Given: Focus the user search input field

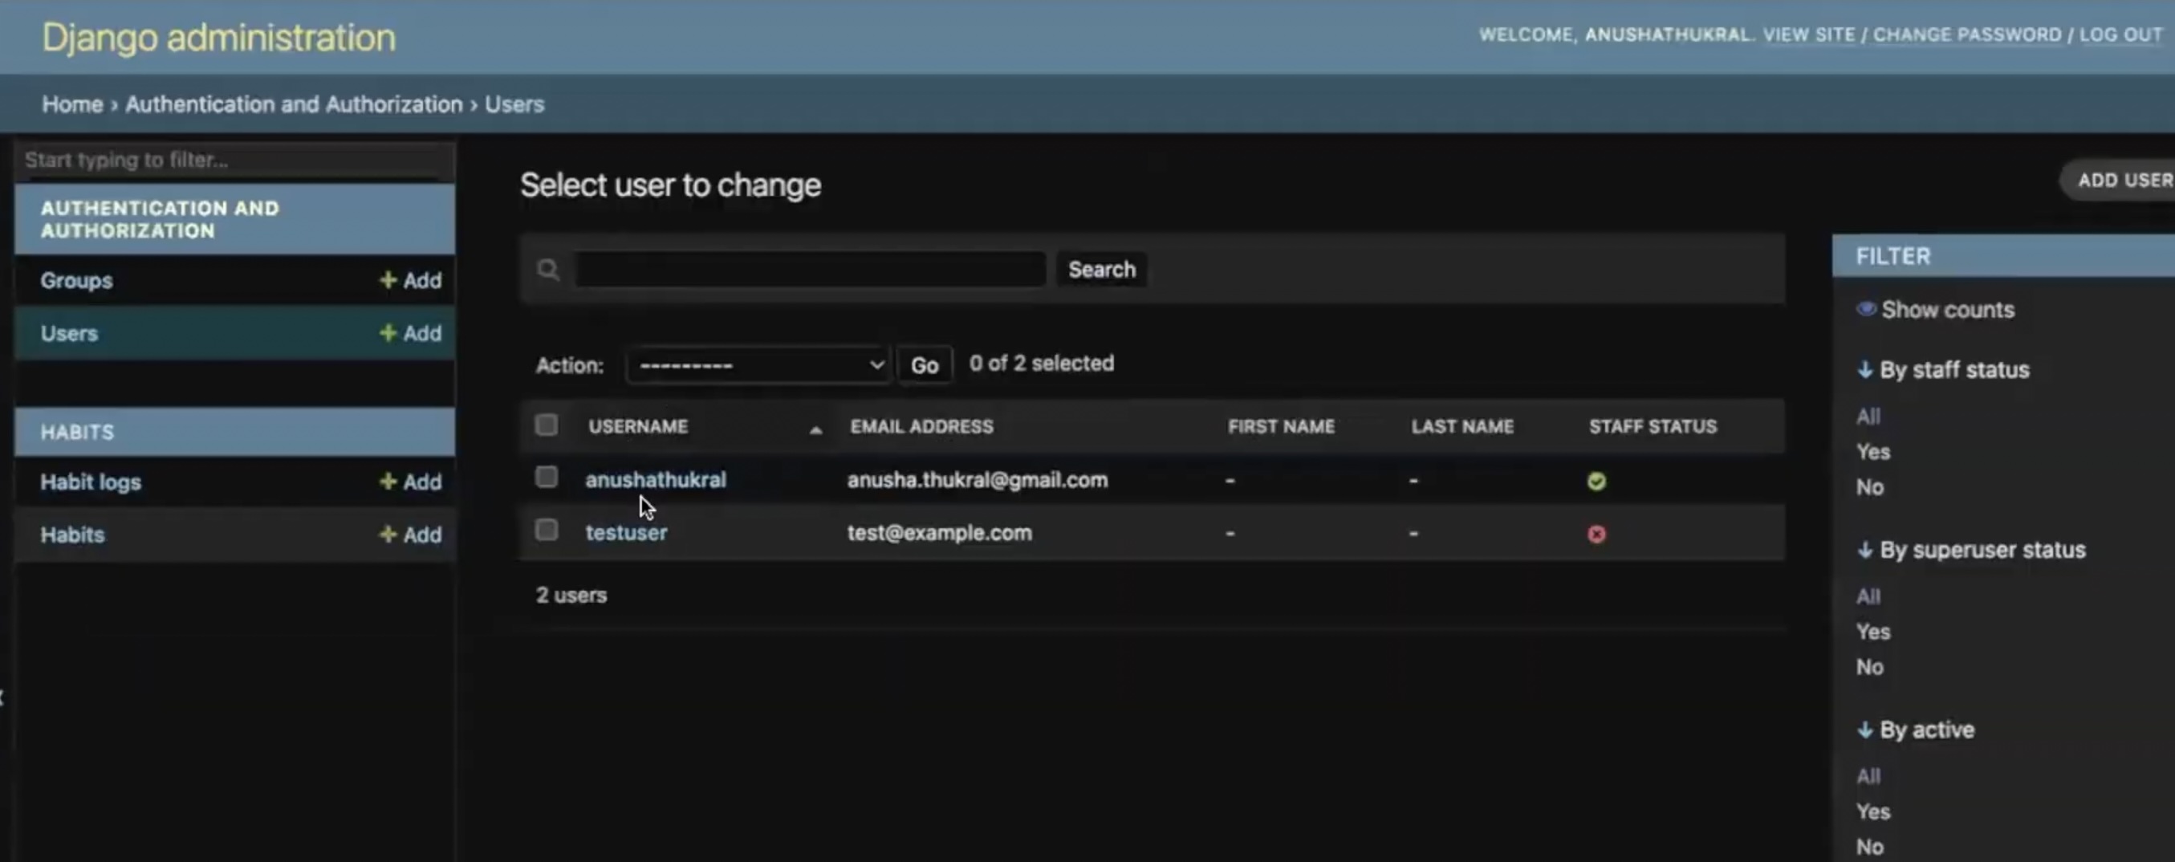Looking at the screenshot, I should [x=810, y=270].
